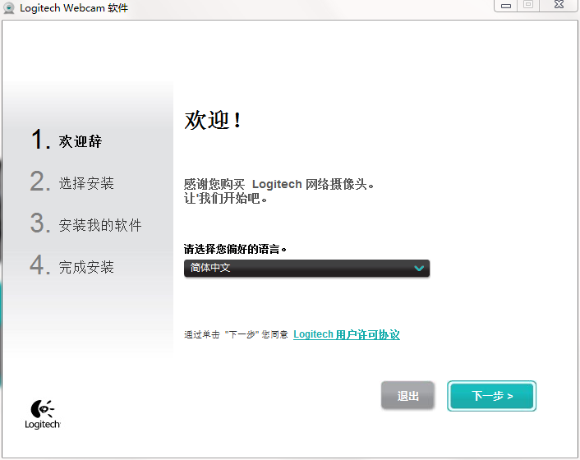Screen dimensions: 580x460
Task: Open the 简体中文 language dropdown
Action: coord(306,268)
